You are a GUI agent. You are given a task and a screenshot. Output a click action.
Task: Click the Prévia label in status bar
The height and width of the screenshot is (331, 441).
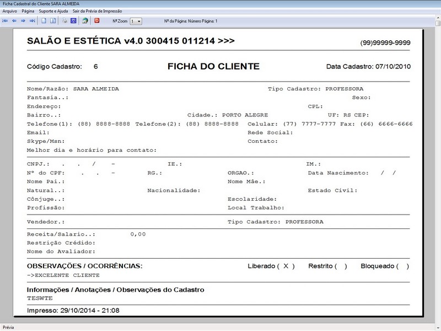pos(9,327)
